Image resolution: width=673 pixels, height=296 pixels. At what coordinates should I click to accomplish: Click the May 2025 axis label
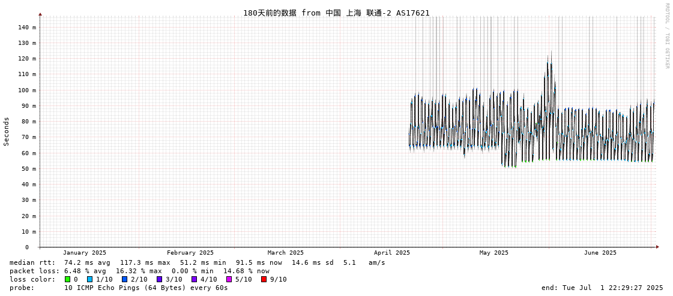pos(494,253)
